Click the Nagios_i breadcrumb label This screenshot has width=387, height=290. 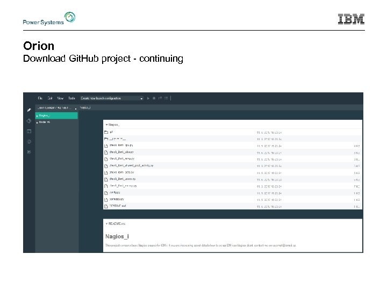tap(85, 107)
